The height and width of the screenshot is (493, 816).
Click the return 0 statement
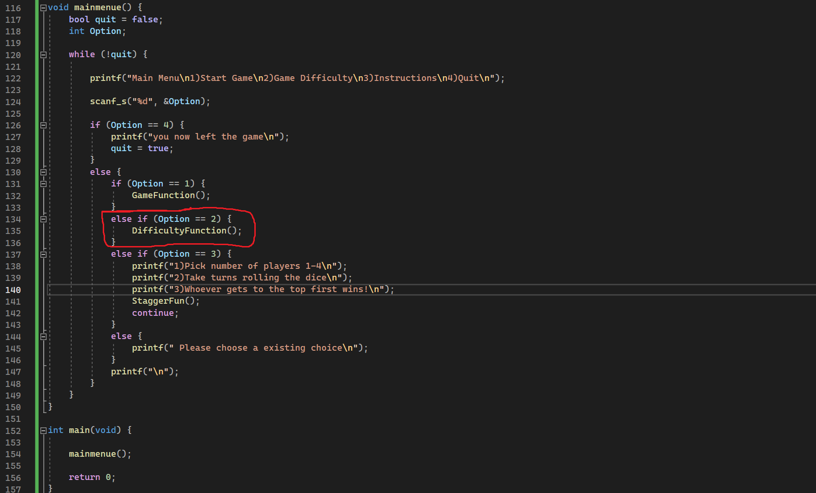[x=92, y=477]
